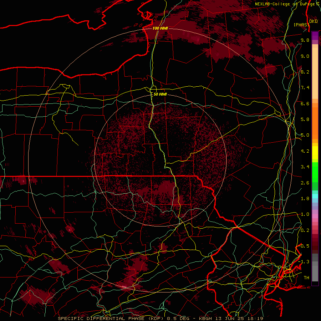This screenshot has width=321, height=321.
Task: Click the 9.8 value on the color scale
Action: (305, 40)
